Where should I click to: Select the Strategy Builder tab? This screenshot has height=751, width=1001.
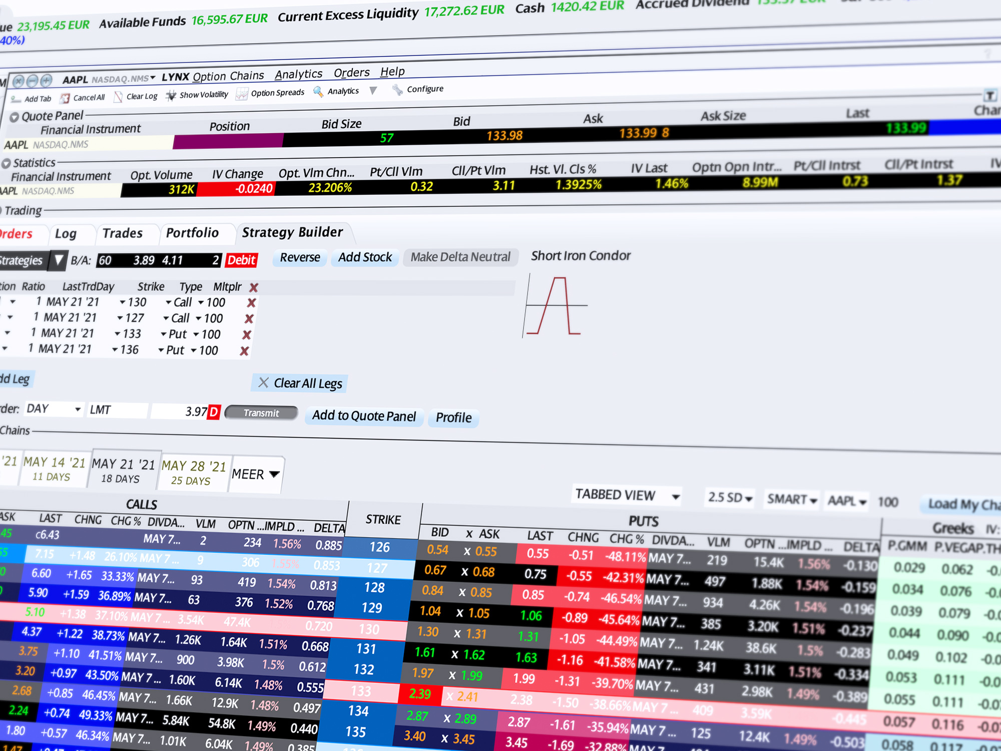pos(293,232)
